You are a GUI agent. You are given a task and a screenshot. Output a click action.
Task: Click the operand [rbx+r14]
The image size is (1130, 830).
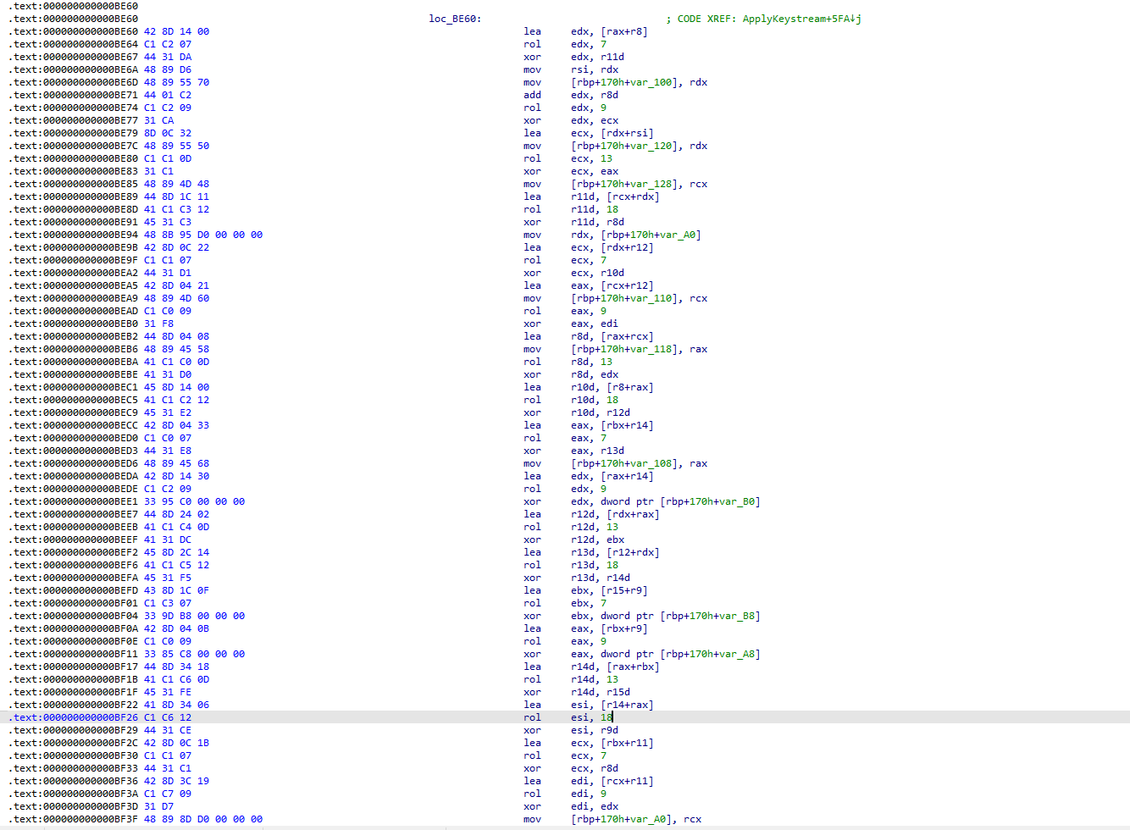tap(627, 425)
